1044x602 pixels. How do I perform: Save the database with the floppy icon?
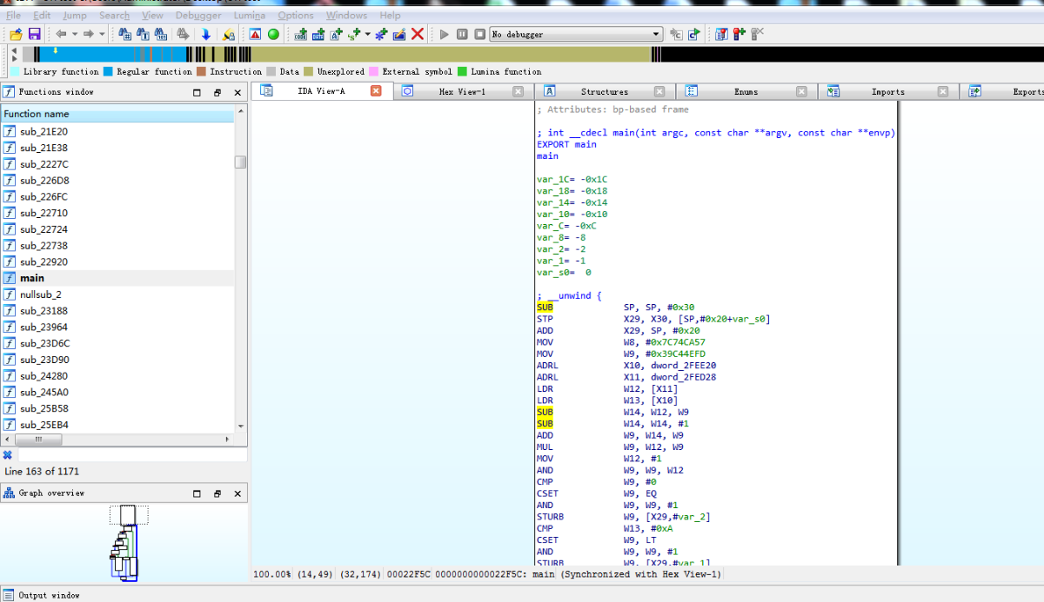click(34, 34)
